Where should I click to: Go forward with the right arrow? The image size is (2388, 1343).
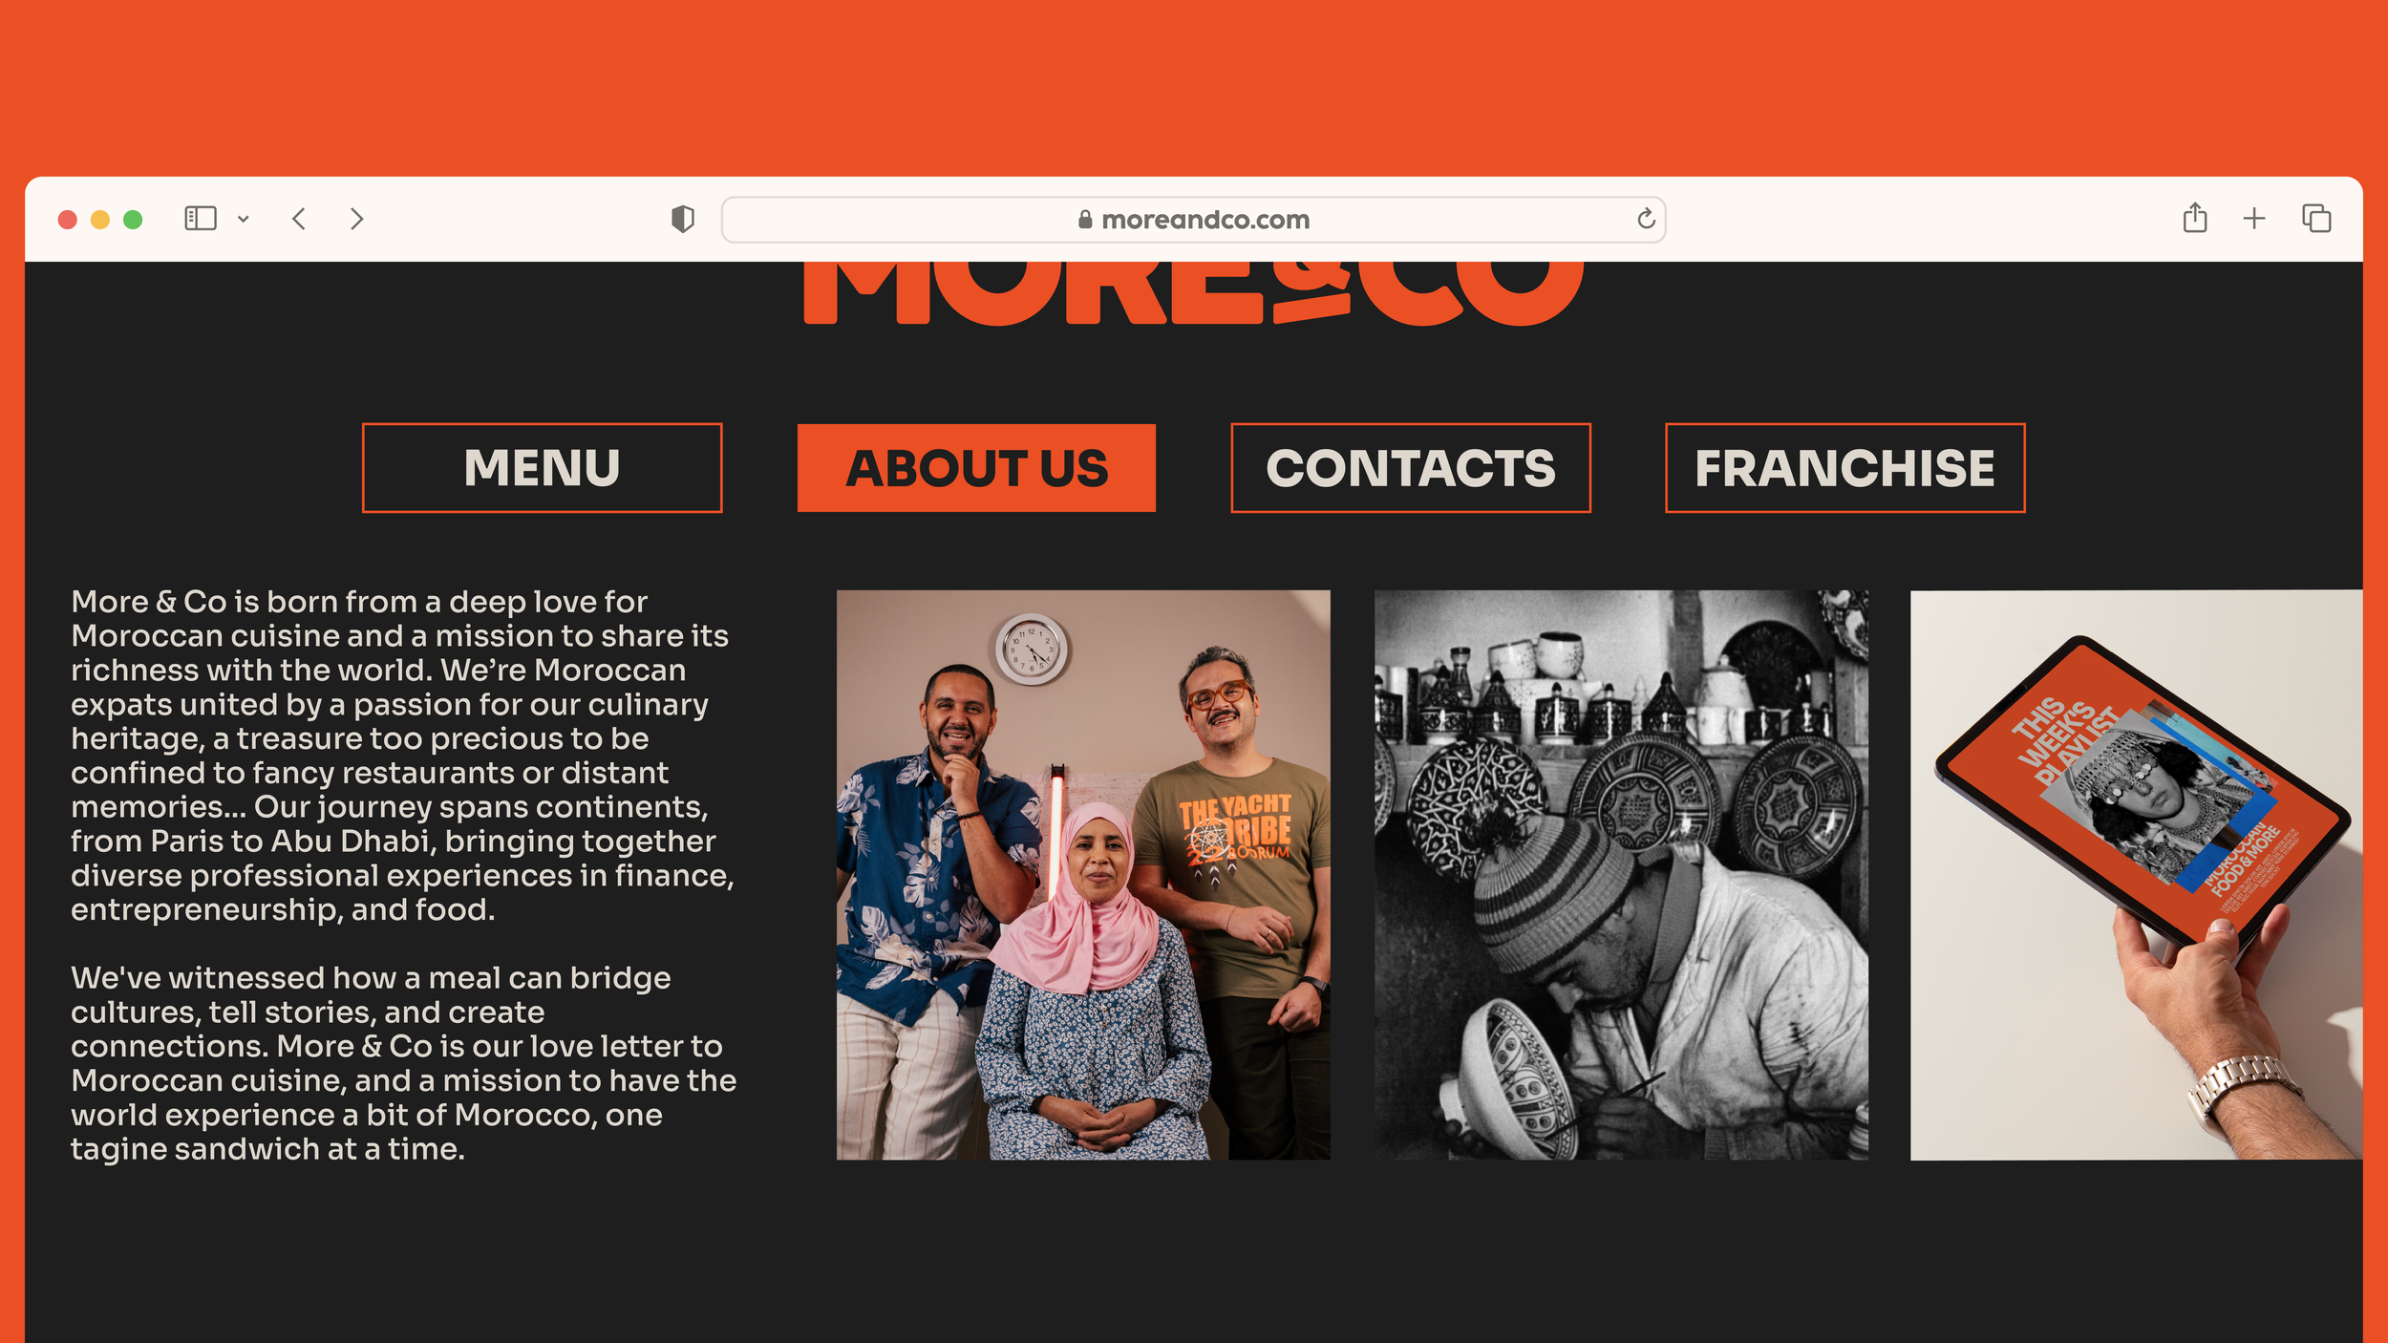[x=356, y=219]
